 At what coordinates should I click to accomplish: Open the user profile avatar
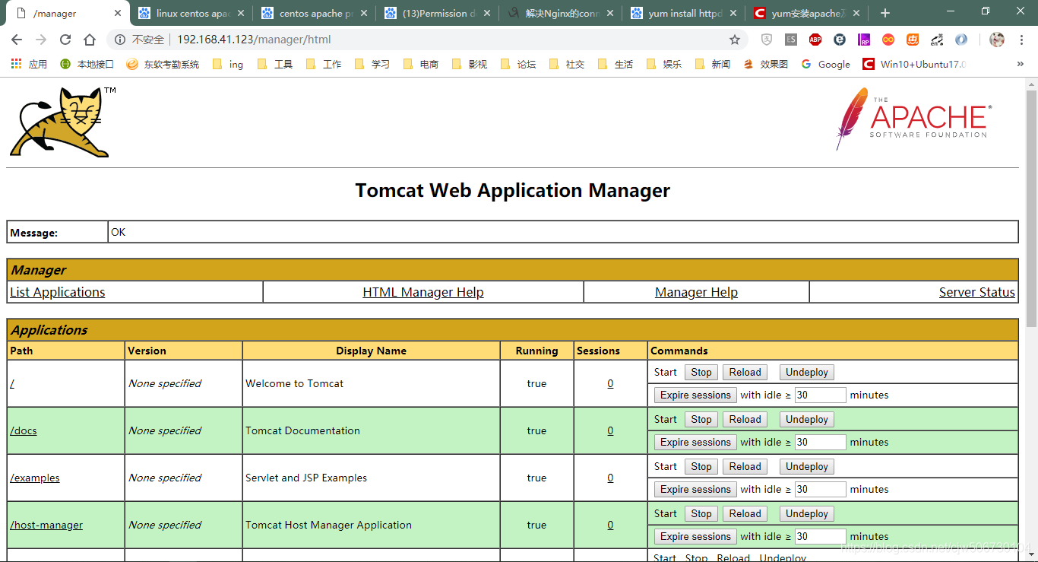pyautogui.click(x=997, y=40)
